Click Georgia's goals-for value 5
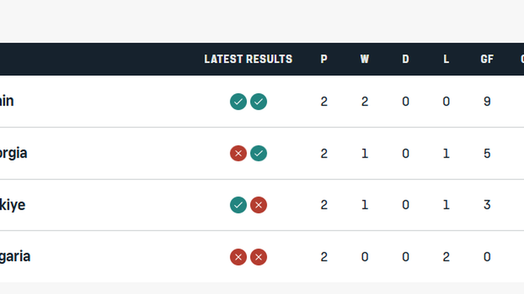Viewport: 524px width, 294px height. [x=487, y=153]
